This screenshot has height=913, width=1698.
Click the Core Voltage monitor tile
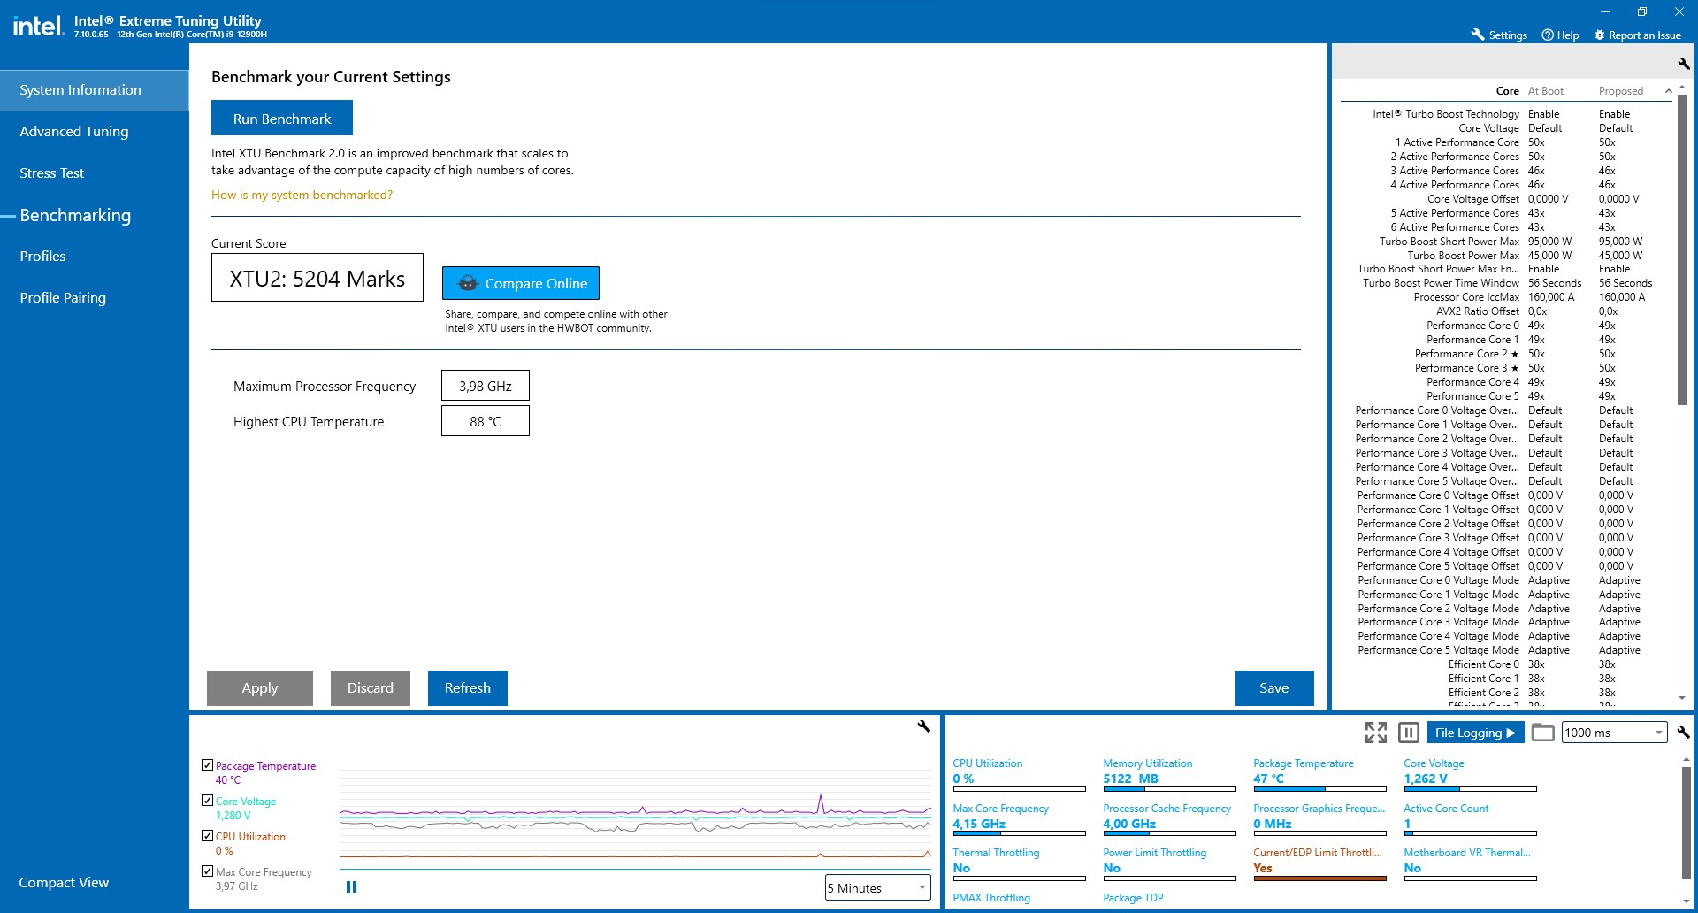(1470, 774)
